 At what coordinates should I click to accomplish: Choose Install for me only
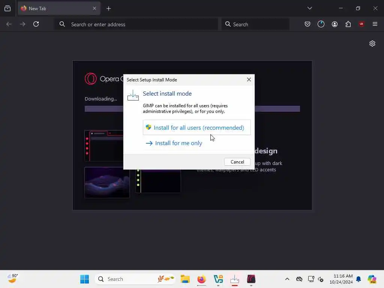(196, 143)
